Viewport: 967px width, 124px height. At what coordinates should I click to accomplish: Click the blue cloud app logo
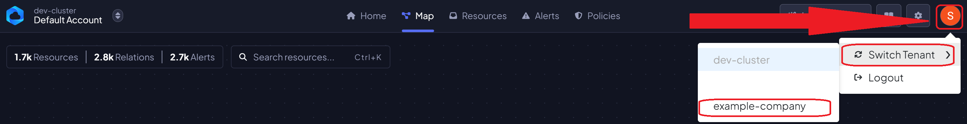click(x=15, y=16)
